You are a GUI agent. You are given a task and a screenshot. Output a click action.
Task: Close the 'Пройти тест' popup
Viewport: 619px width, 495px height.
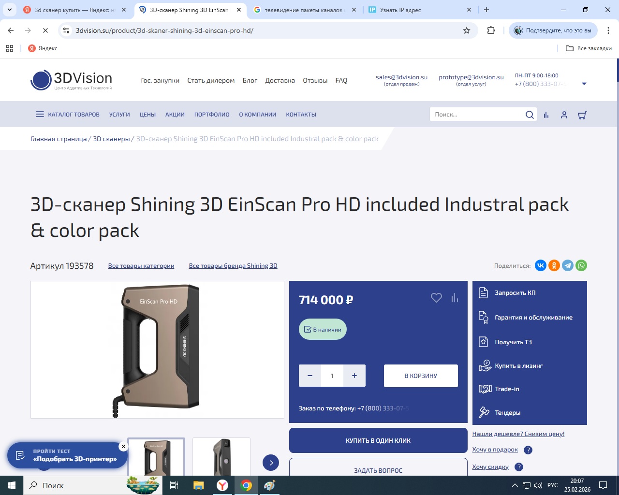[123, 447]
